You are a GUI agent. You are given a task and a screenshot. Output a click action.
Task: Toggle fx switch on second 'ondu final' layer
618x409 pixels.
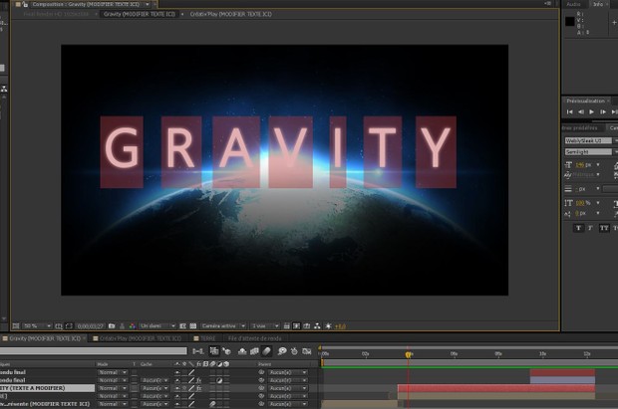point(199,380)
